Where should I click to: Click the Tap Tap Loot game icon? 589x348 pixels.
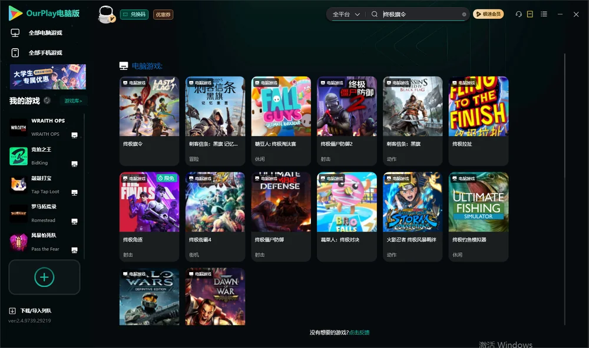pyautogui.click(x=18, y=185)
